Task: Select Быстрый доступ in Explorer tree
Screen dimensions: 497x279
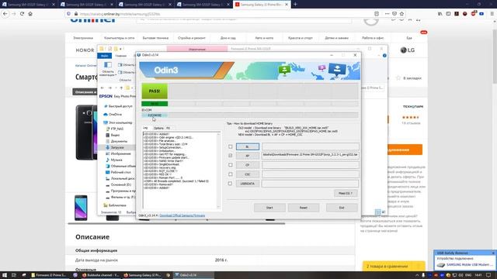Action: tap(120, 106)
